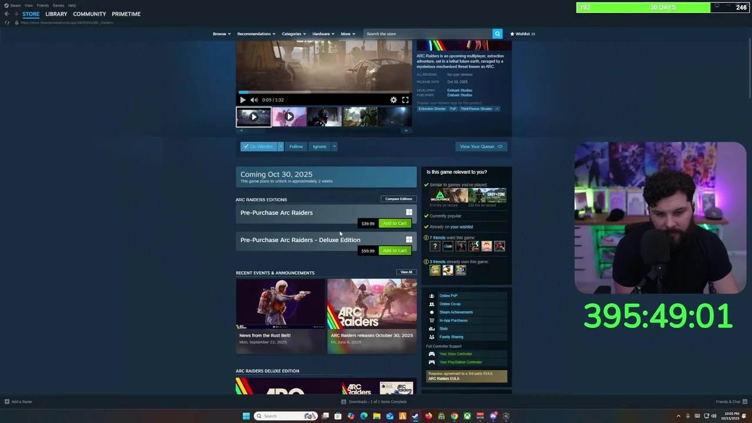Open the Task View taskbar icon
The height and width of the screenshot is (423, 752).
tap(325, 416)
